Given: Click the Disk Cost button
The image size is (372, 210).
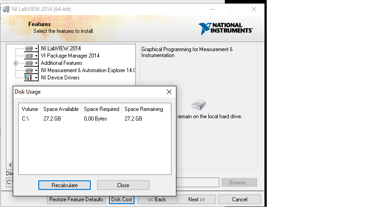Looking at the screenshot, I should pos(121,199).
